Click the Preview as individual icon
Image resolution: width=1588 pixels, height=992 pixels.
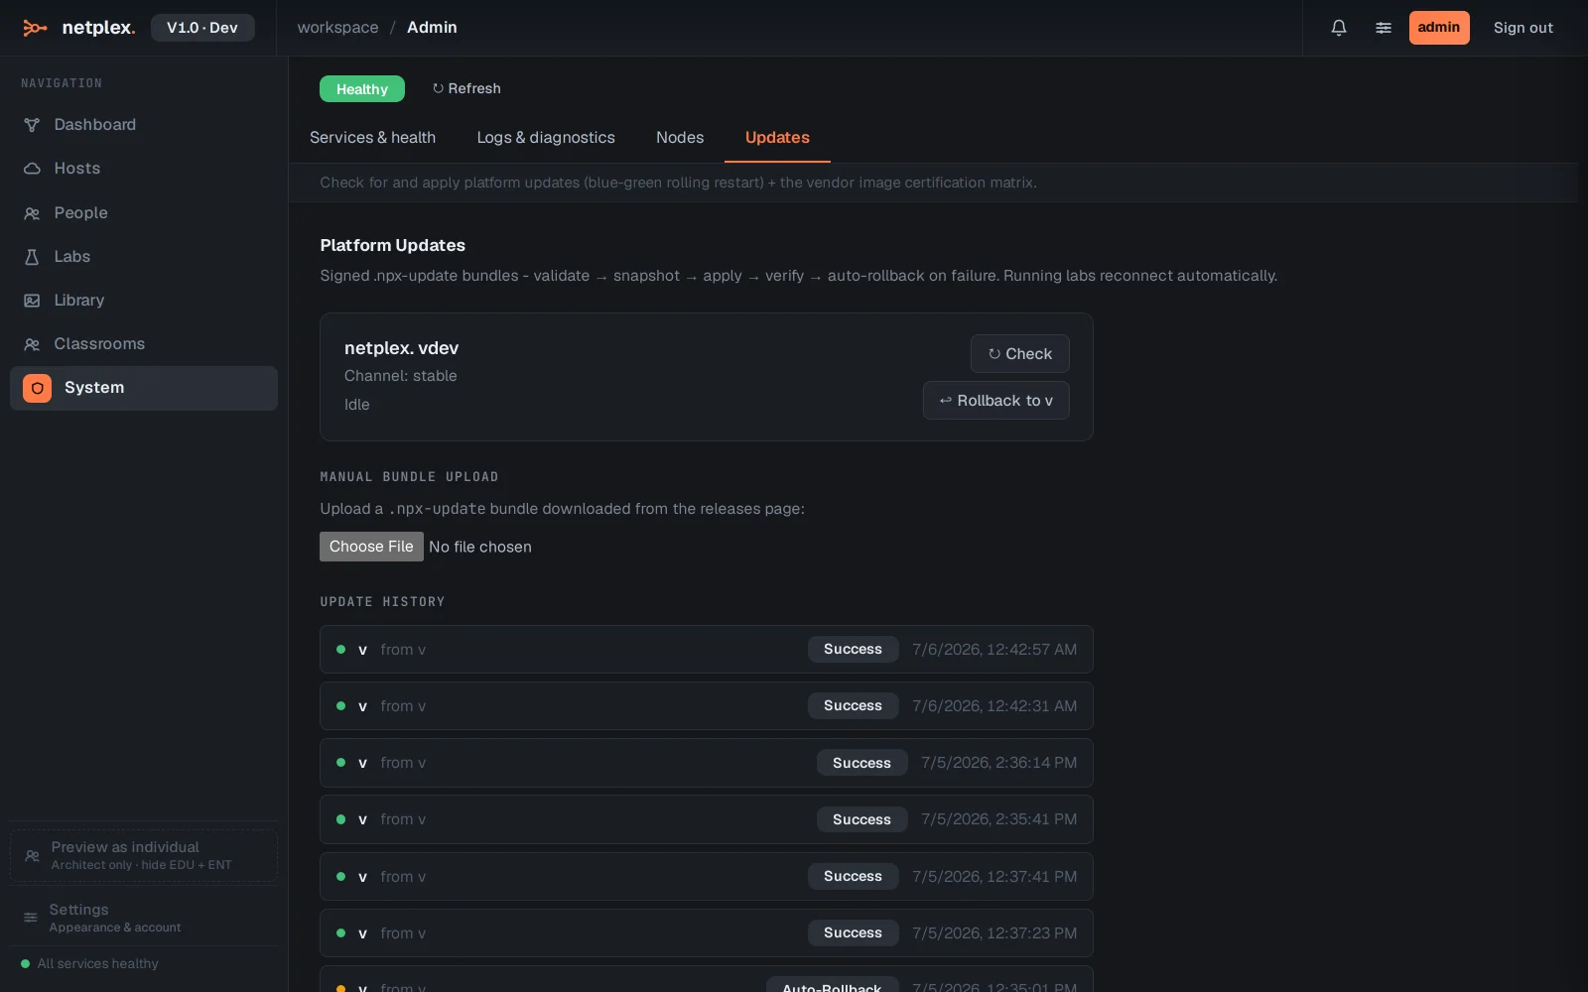[x=32, y=855]
